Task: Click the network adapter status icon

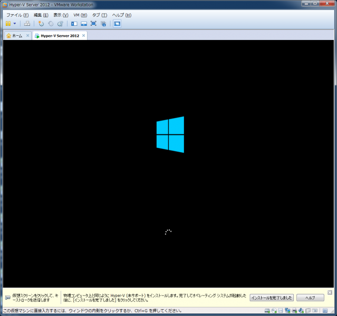Action: [x=287, y=310]
